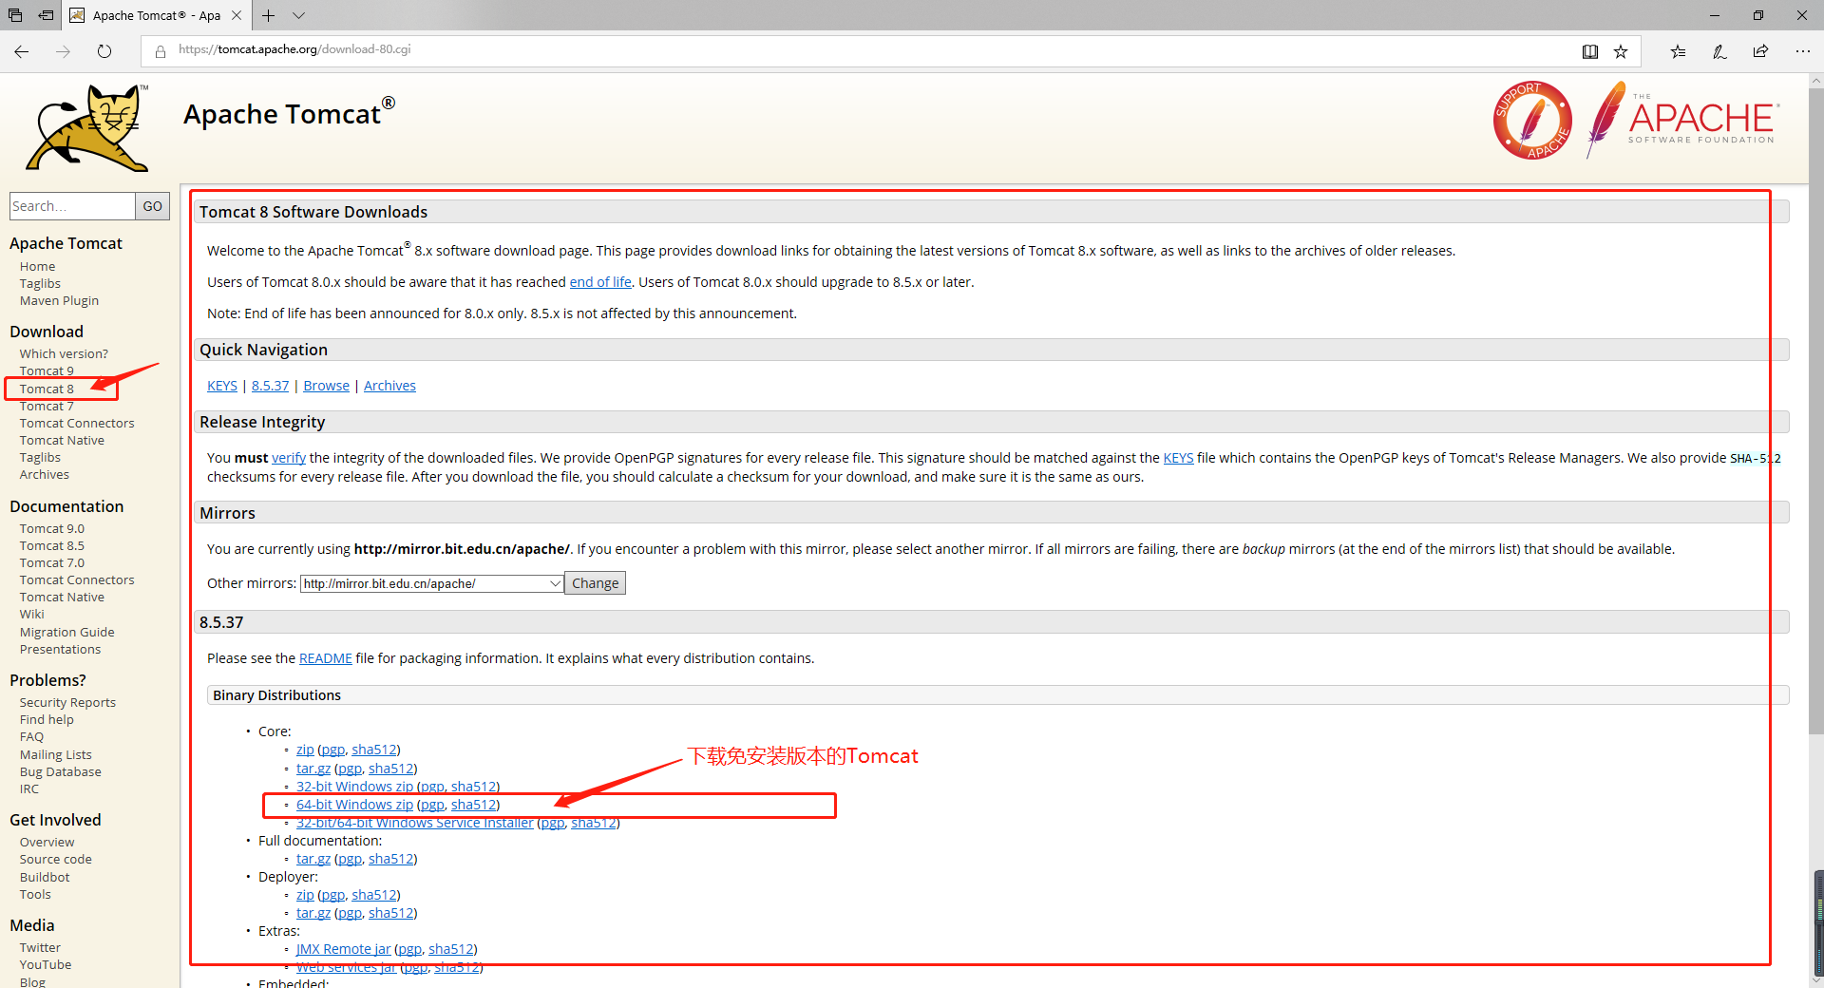Open Tomcat Connectors under Download

77,424
